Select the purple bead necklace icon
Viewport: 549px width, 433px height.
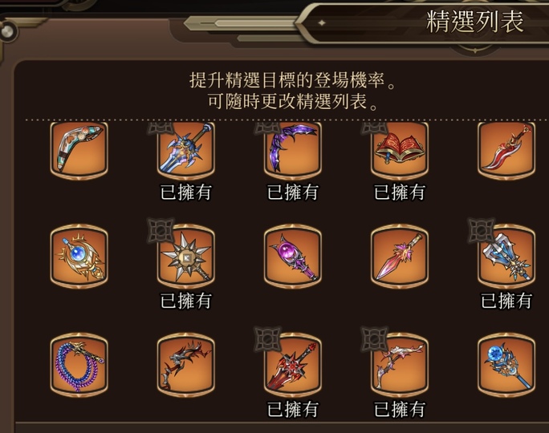coord(79,365)
